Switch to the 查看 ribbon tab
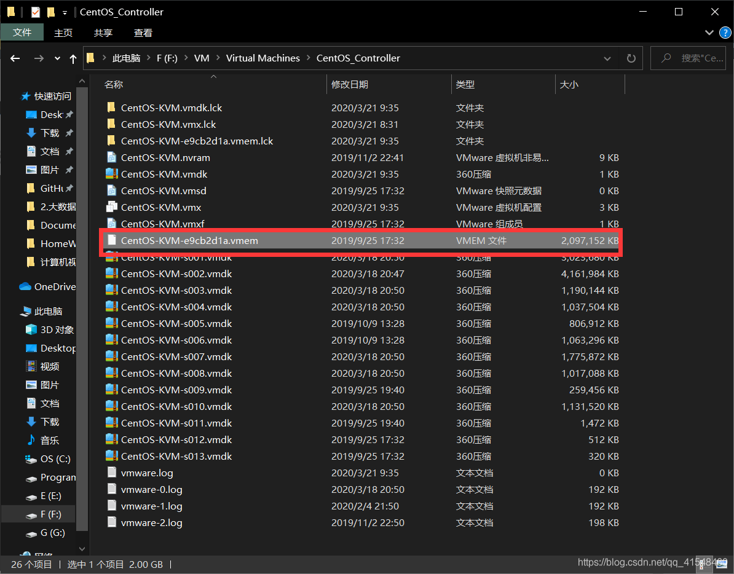This screenshot has height=574, width=734. (143, 33)
